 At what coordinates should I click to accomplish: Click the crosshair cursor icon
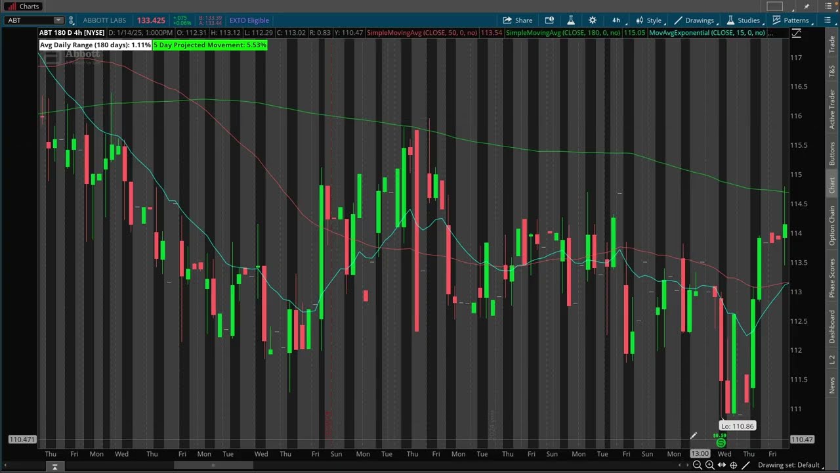[x=733, y=465]
